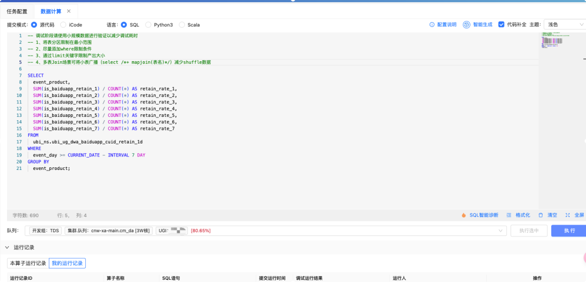Click the SELECT keyword on line 7
Image resolution: width=586 pixels, height=282 pixels.
coord(35,75)
